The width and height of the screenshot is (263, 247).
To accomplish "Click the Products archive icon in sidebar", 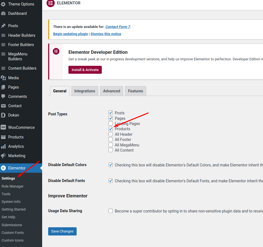I will [x=3, y=137].
